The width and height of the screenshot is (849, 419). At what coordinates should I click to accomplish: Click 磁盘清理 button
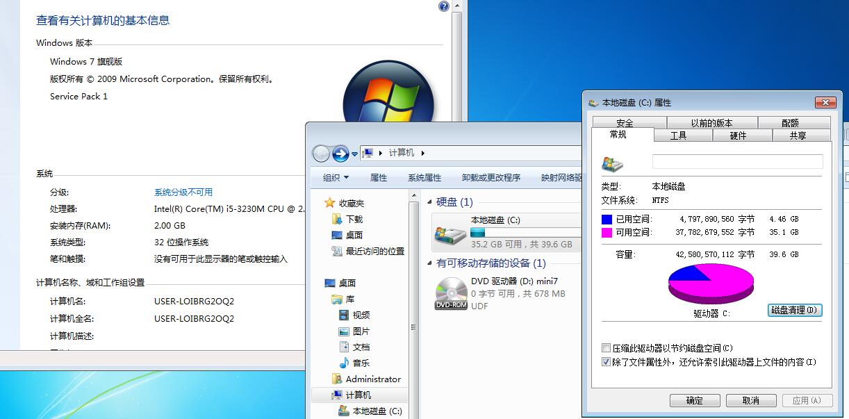[795, 310]
